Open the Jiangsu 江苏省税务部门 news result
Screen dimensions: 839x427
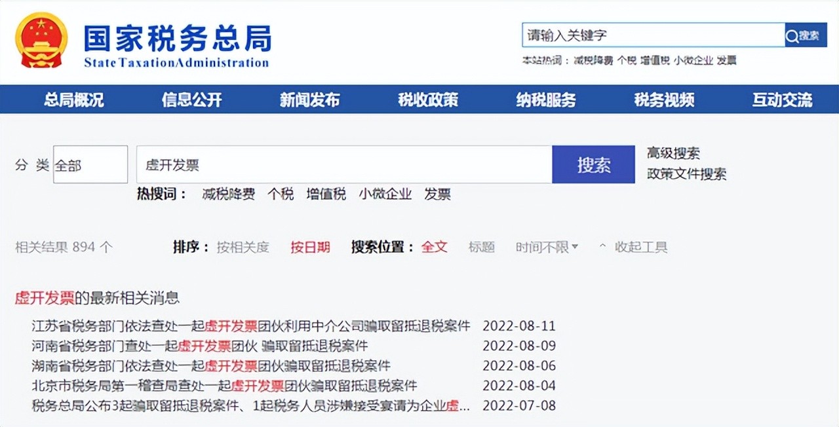pyautogui.click(x=251, y=325)
